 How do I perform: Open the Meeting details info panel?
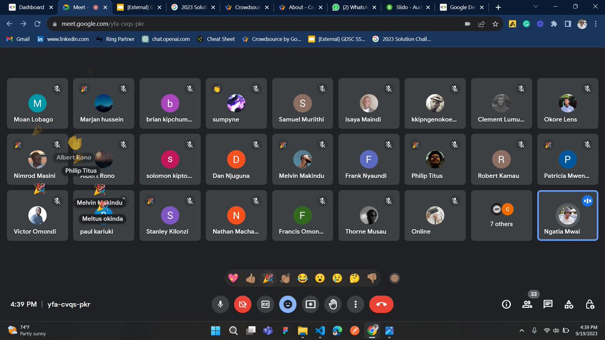(x=507, y=304)
